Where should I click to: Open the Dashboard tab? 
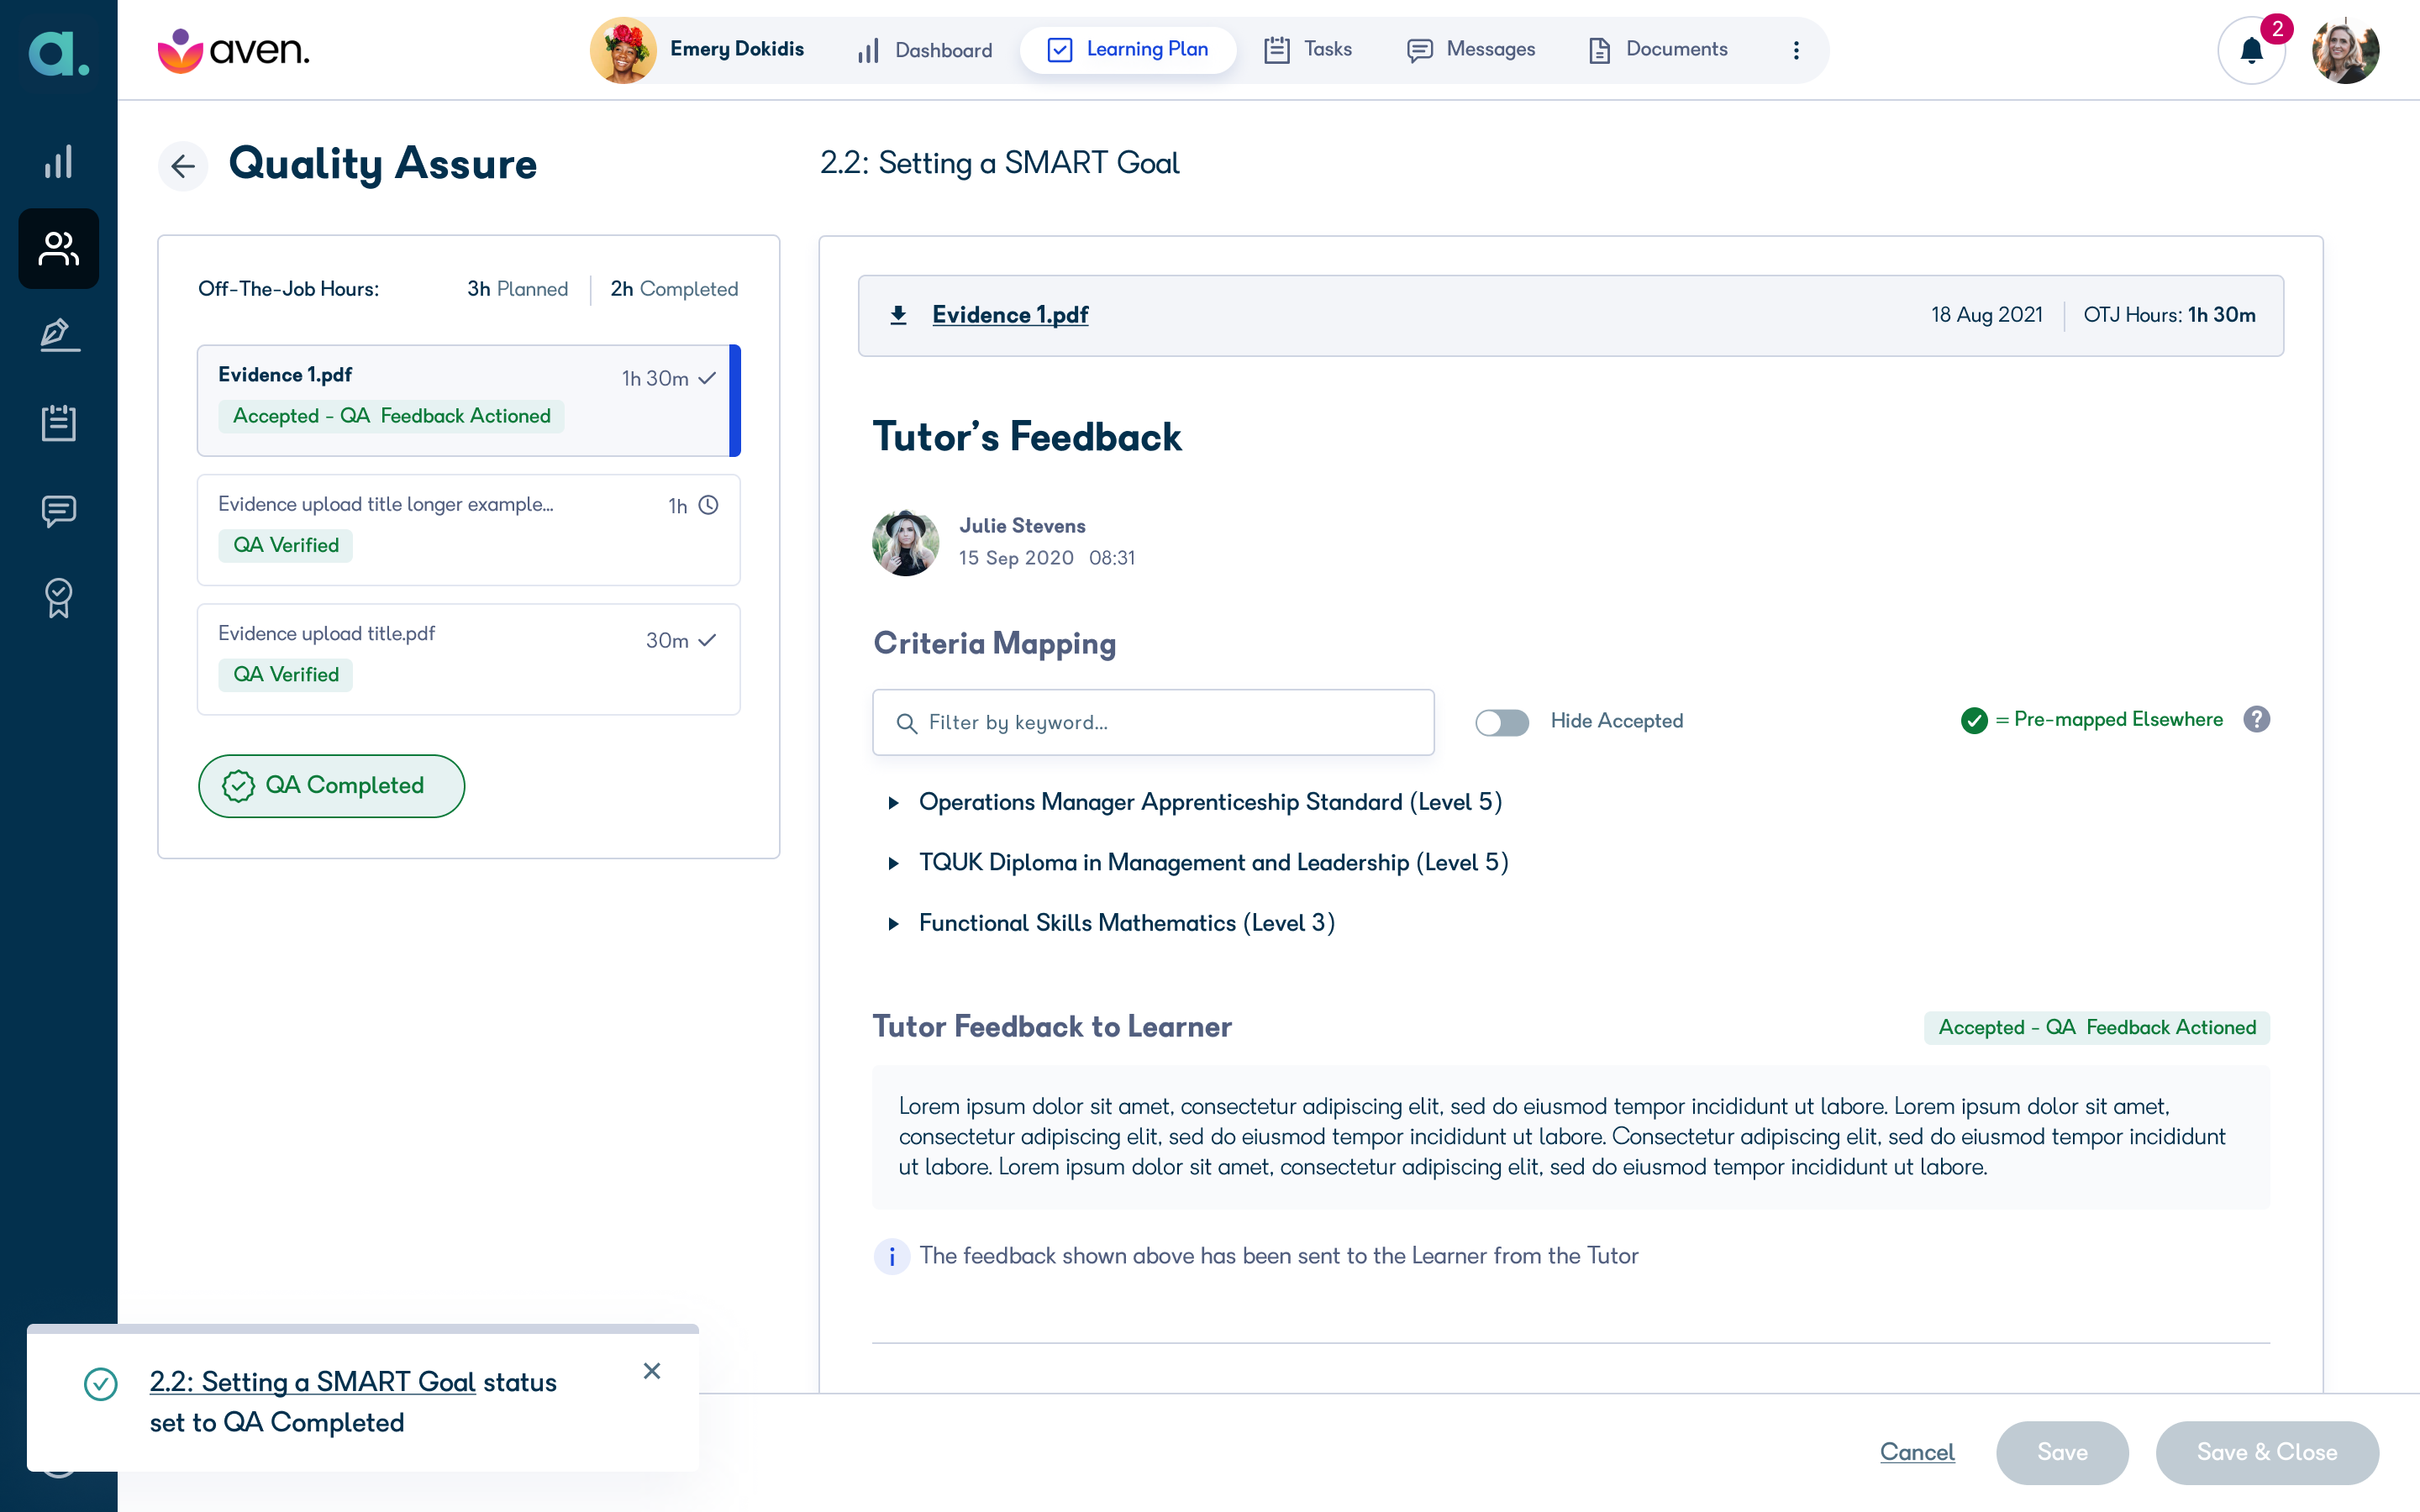(924, 50)
